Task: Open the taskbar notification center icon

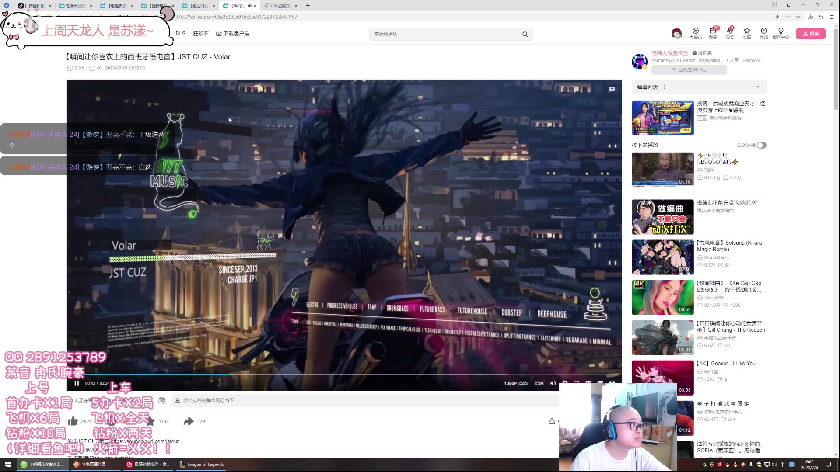Action: tap(828, 464)
